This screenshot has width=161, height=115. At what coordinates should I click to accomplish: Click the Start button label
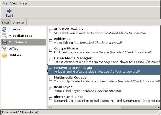coord(9,16)
